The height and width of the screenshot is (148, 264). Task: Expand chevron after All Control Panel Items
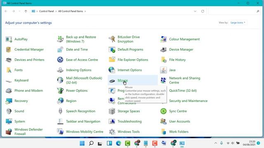click(x=85, y=11)
